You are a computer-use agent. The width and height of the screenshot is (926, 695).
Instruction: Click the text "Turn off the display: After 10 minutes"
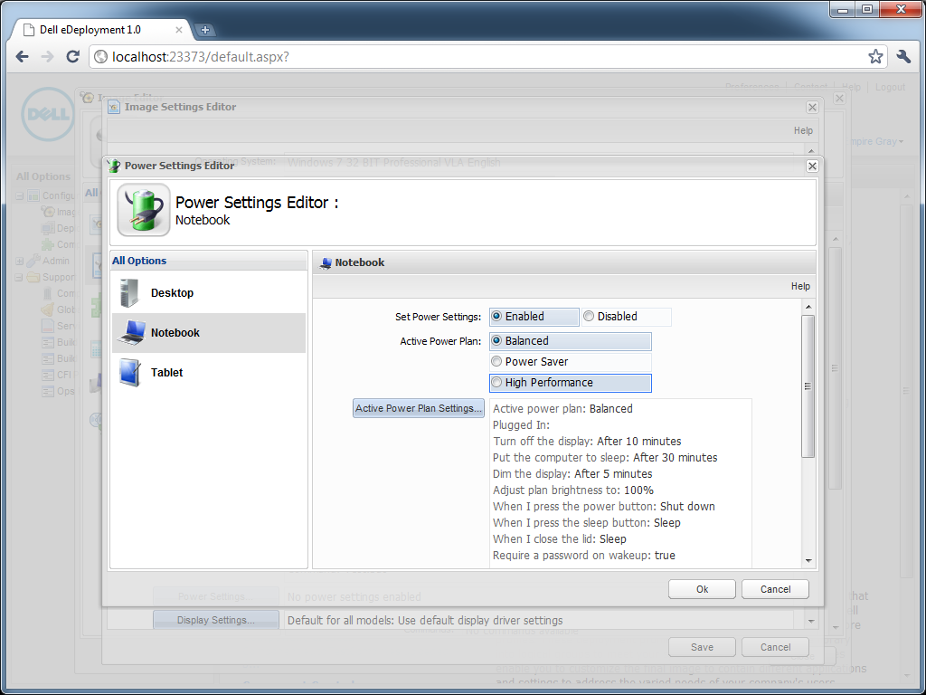point(587,442)
